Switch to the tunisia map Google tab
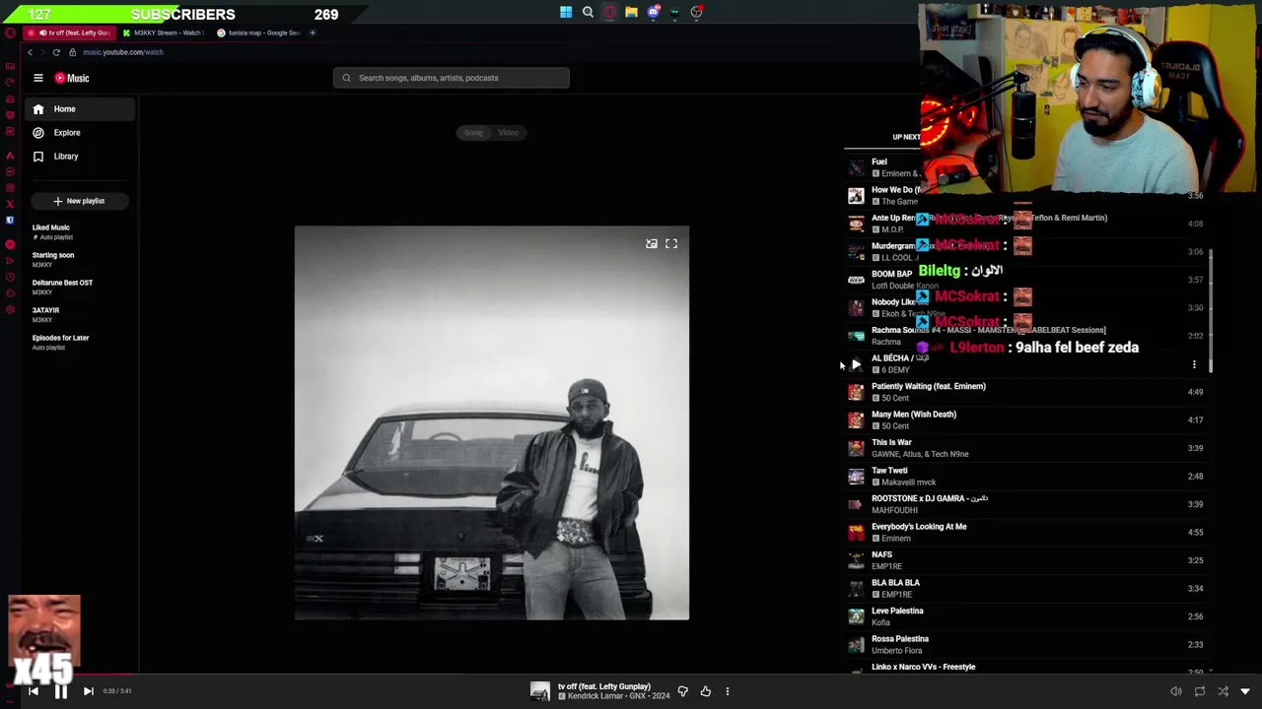The height and width of the screenshot is (709, 1262). click(258, 32)
